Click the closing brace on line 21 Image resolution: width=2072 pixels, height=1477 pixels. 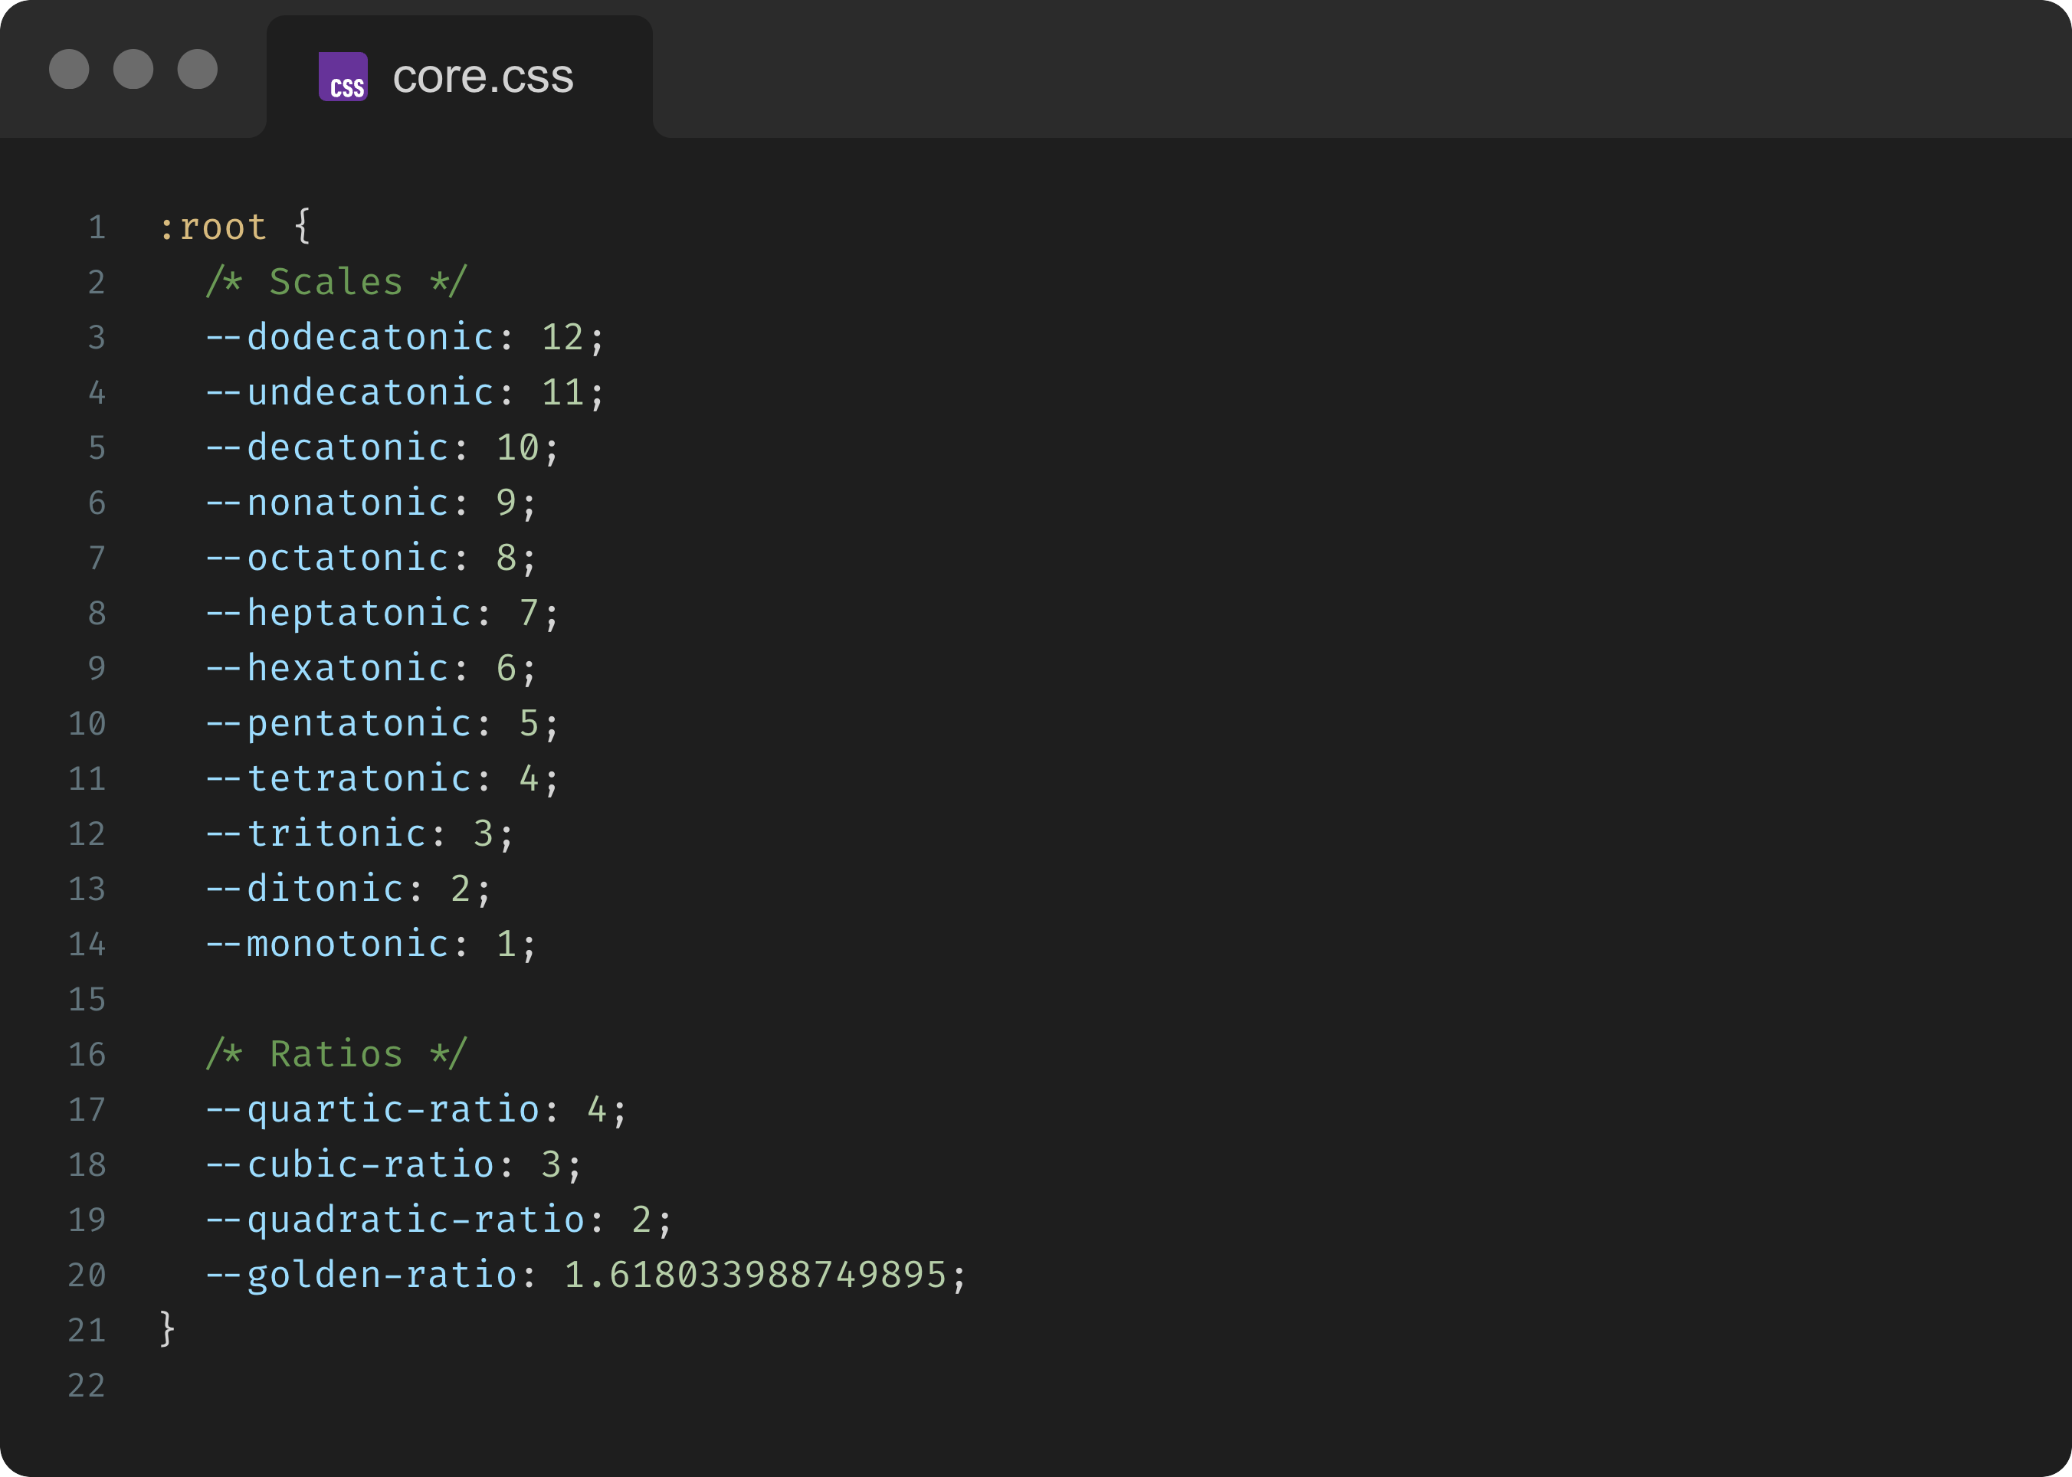click(x=166, y=1328)
